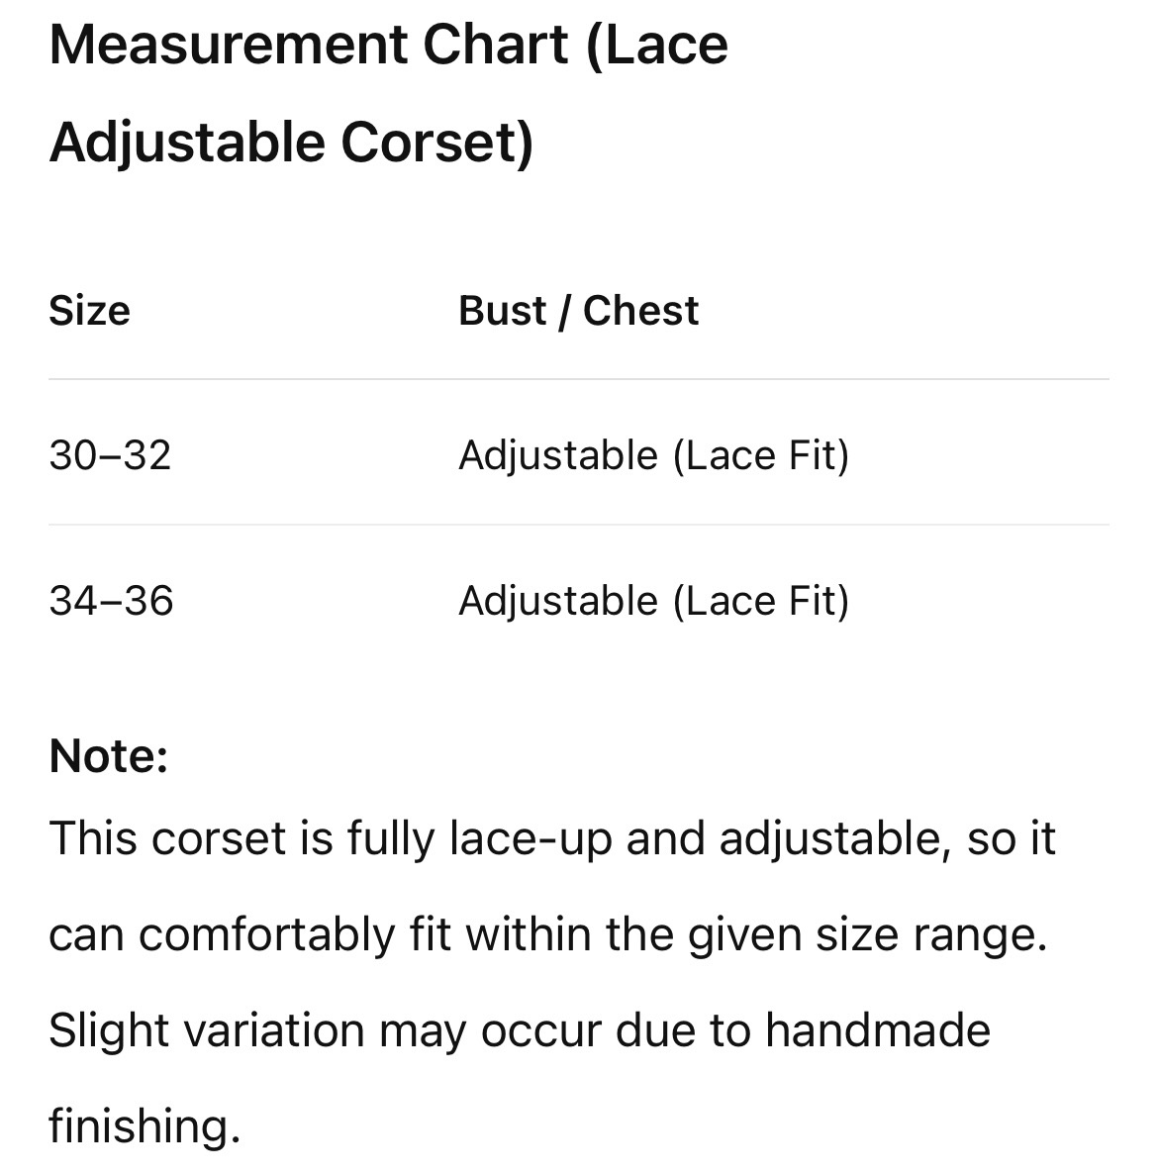Click the word "handmade" in the note
1158x1173 pixels.
coord(878,1030)
